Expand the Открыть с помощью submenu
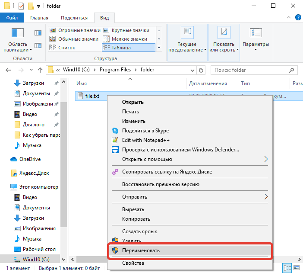303x273 pixels. [x=190, y=159]
